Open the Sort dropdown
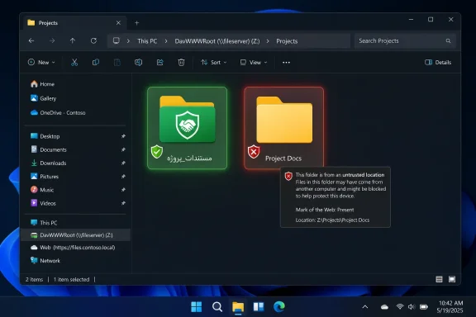 214,62
